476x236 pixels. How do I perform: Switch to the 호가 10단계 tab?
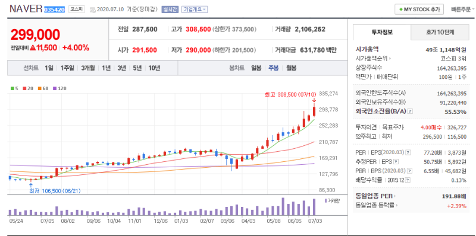pyautogui.click(x=440, y=33)
